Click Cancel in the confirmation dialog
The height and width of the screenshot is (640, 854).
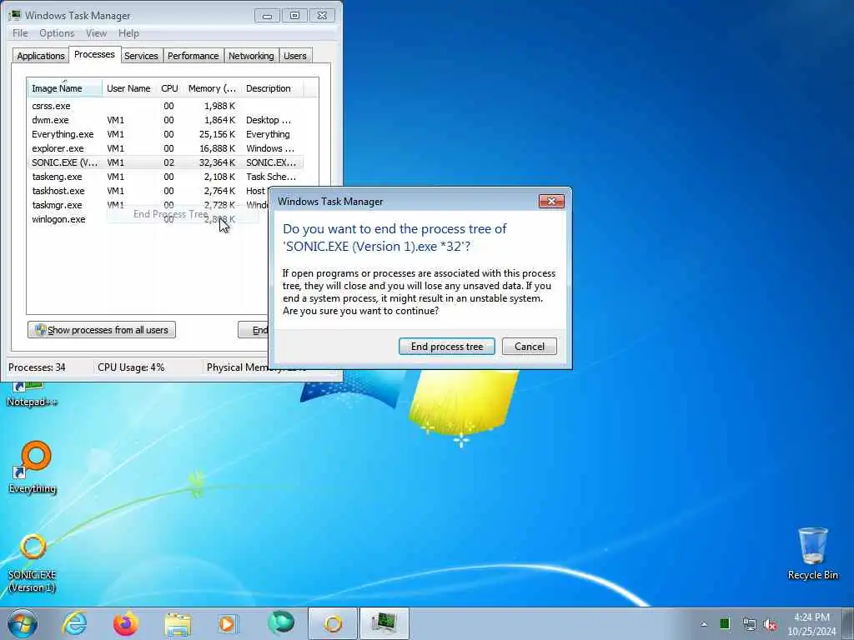(x=530, y=347)
